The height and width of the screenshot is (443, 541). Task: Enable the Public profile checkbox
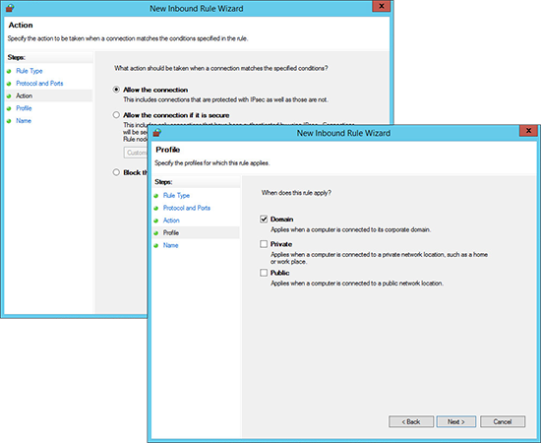click(x=264, y=273)
